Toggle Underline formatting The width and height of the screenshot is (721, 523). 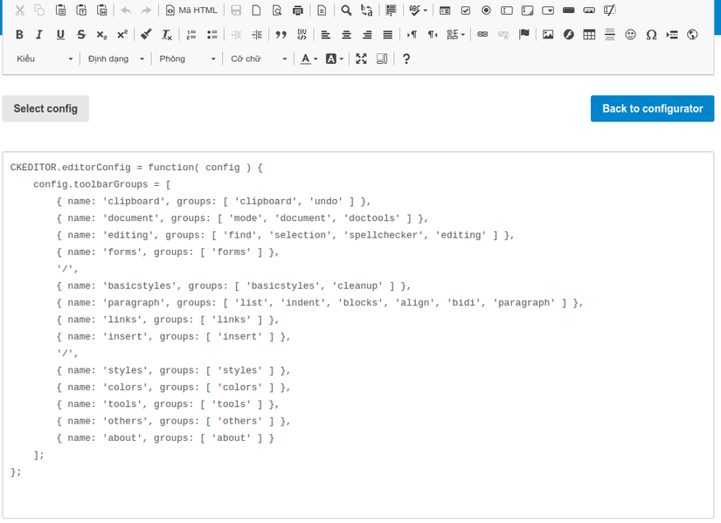(60, 34)
